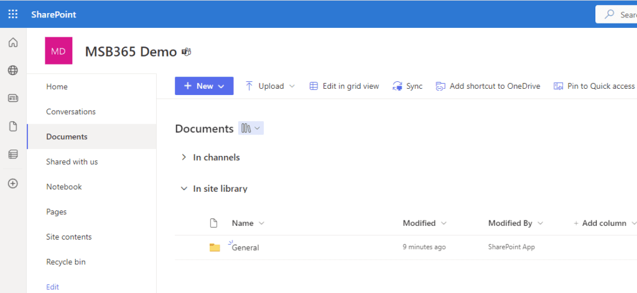The height and width of the screenshot is (293, 637).
Task: Click the Create plus-circle icon
Action: 13,184
